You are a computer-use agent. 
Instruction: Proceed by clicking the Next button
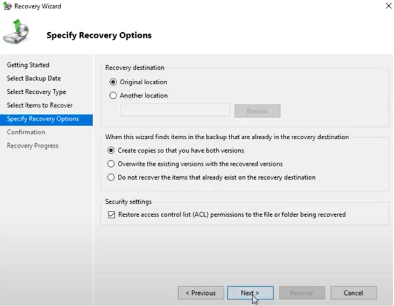(x=250, y=293)
